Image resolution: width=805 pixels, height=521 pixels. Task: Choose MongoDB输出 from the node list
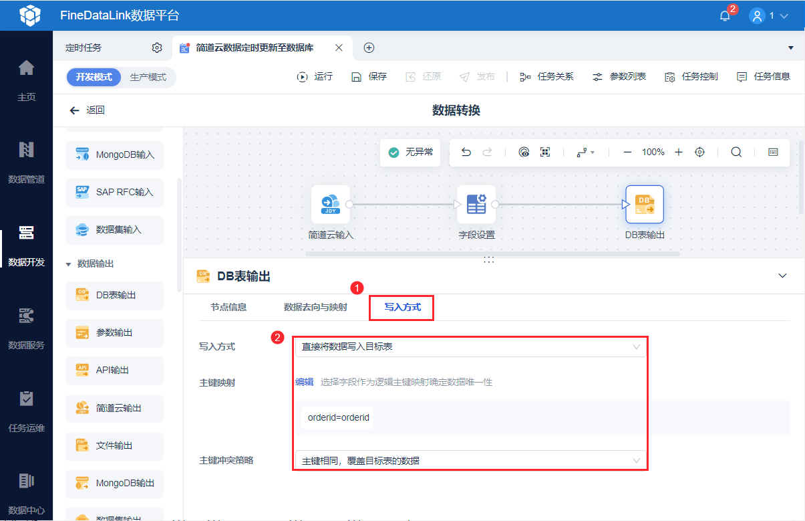point(114,483)
